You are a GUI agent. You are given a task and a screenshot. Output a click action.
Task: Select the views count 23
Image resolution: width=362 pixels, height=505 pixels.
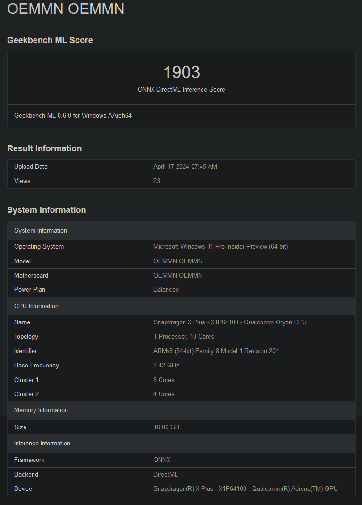click(x=157, y=181)
